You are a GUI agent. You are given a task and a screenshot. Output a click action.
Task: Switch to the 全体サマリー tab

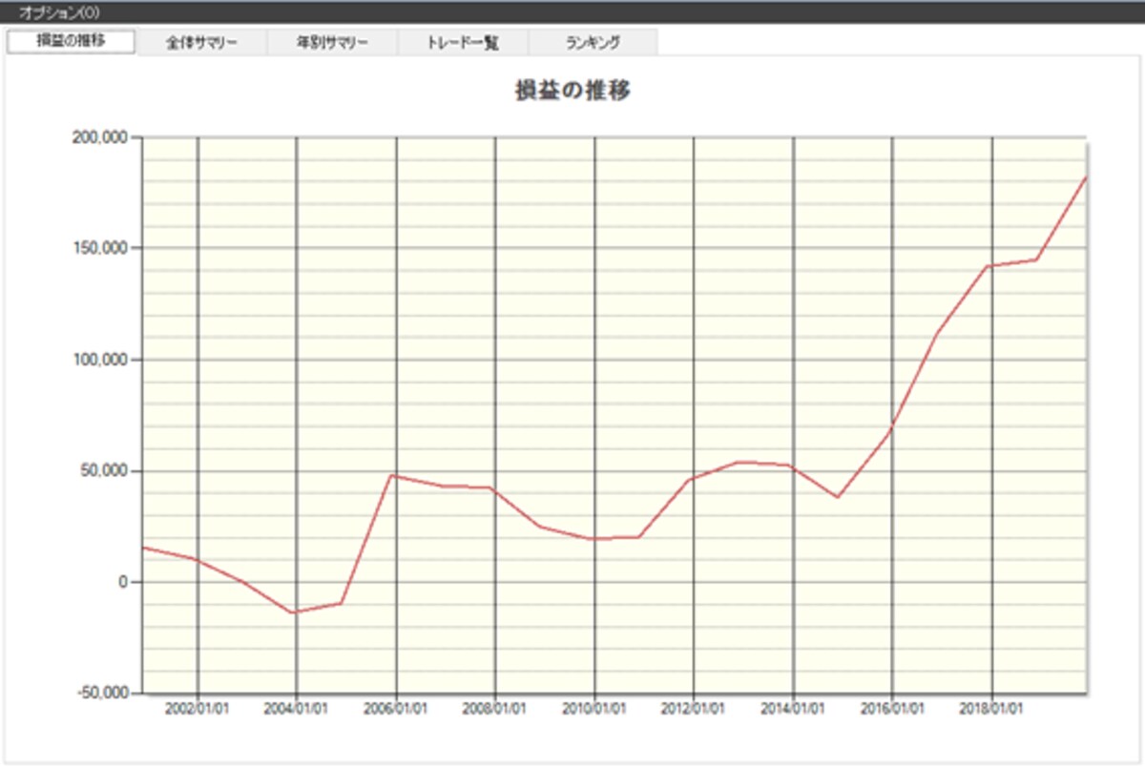coord(201,43)
